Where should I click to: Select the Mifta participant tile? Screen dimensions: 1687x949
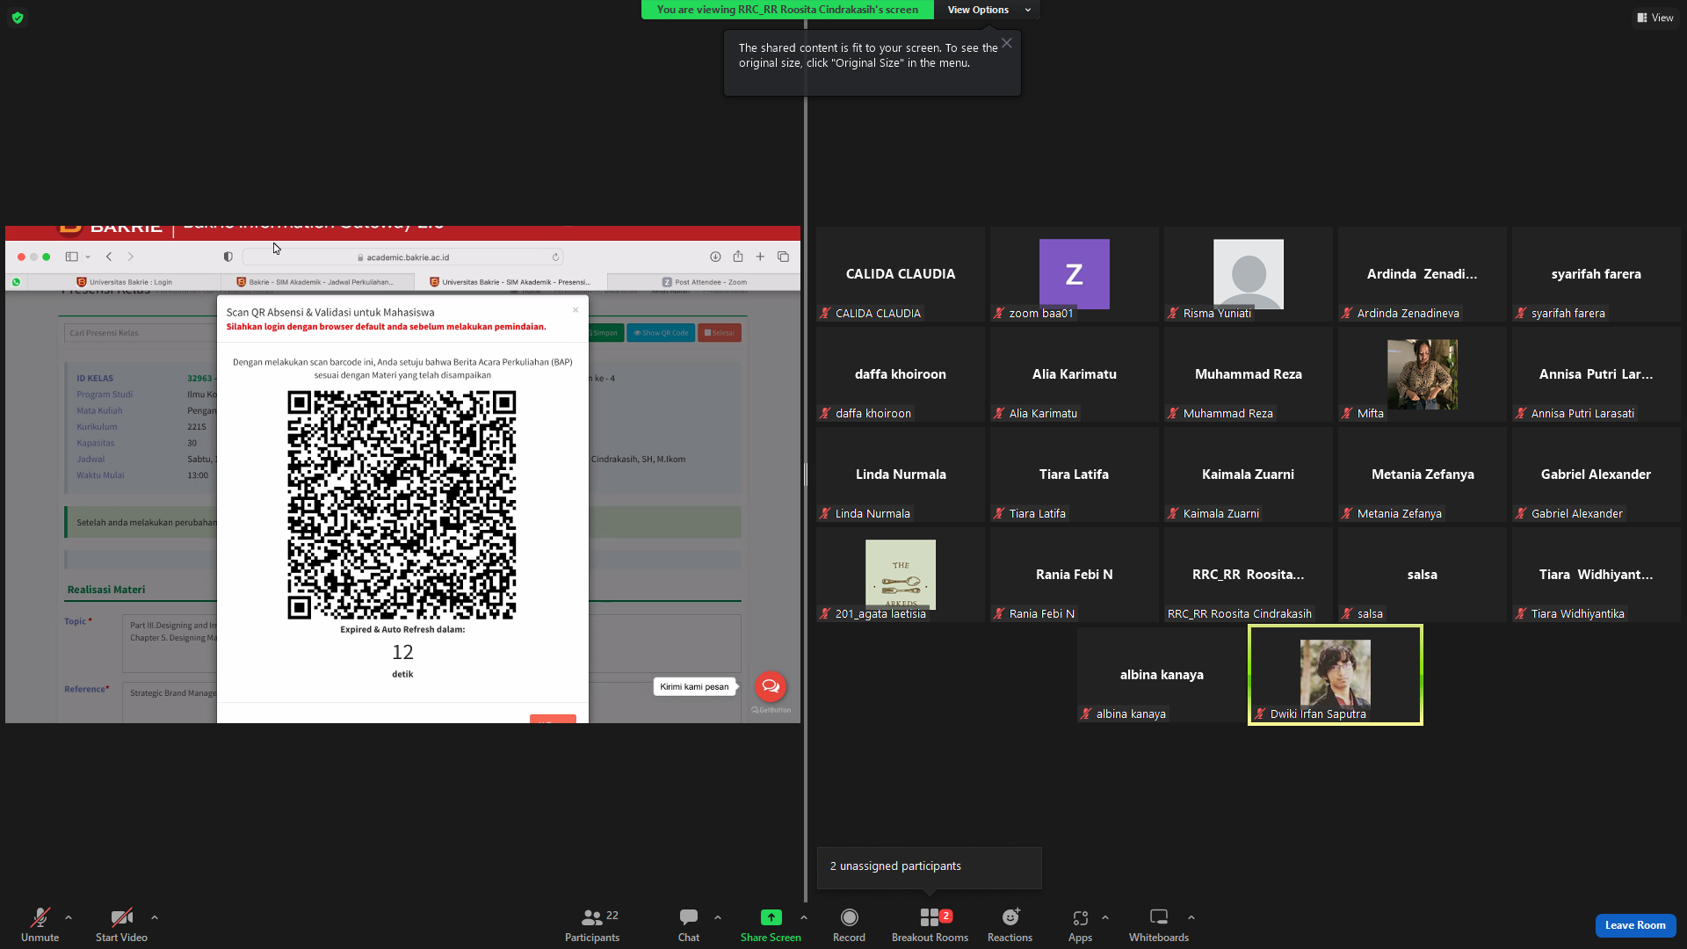(x=1423, y=374)
